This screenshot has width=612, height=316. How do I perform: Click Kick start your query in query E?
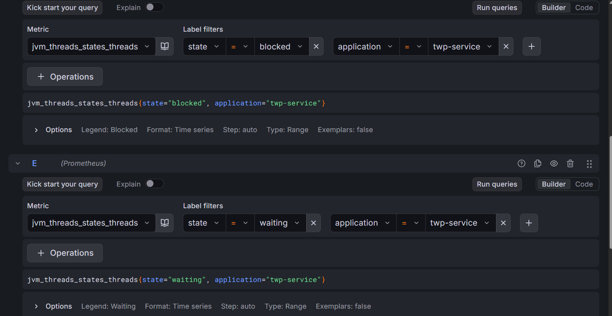62,184
